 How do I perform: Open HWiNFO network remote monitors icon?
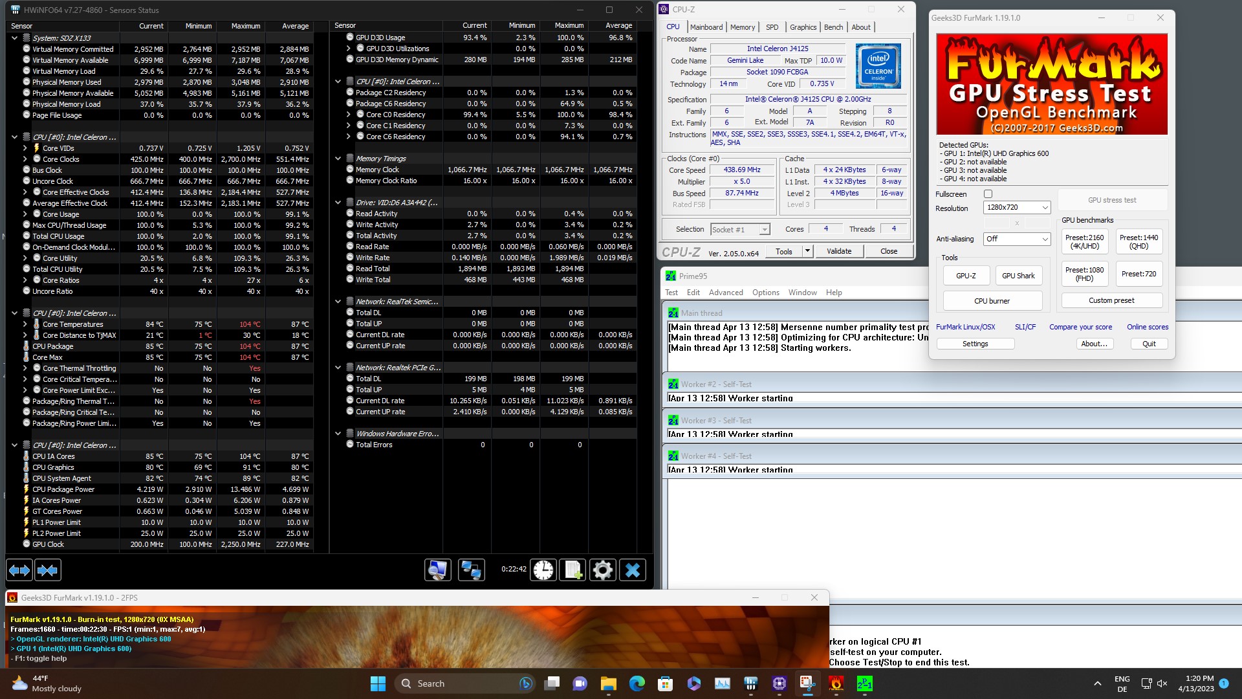[x=471, y=570]
